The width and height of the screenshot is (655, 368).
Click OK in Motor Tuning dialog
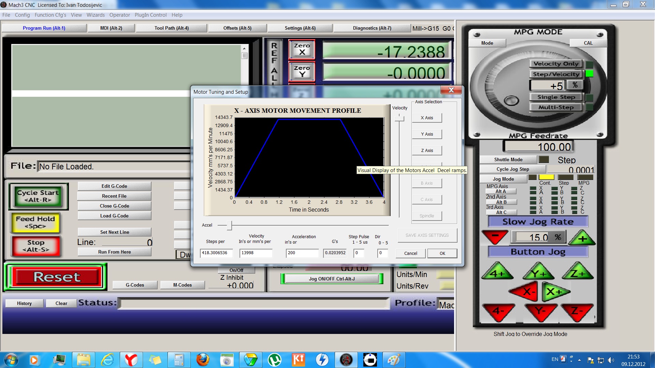(442, 253)
